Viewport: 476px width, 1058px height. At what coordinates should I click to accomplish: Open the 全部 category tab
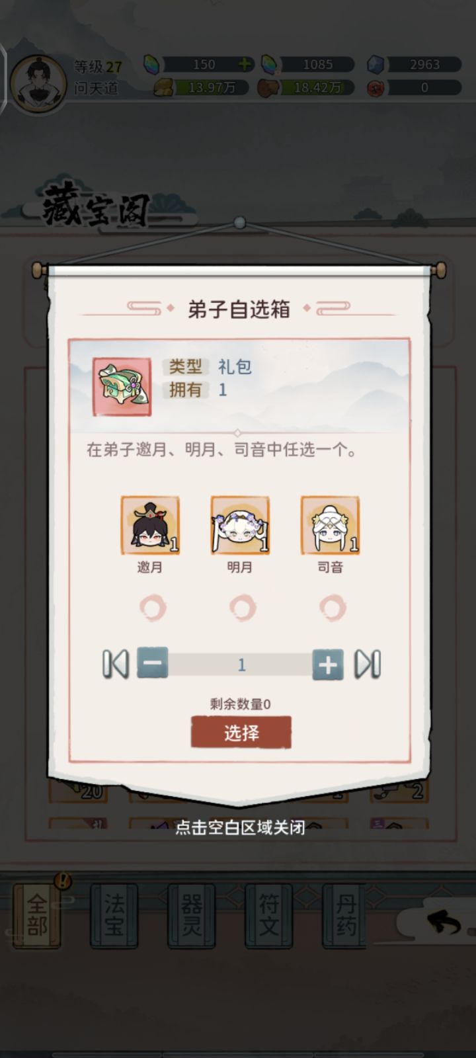tap(37, 916)
